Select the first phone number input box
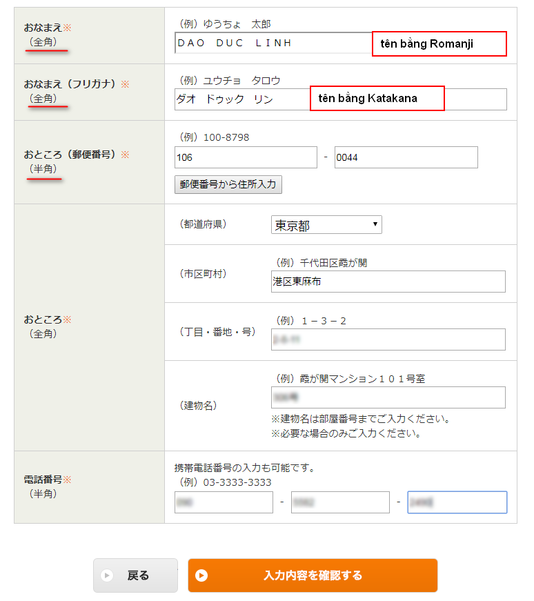The image size is (534, 601). (223, 502)
